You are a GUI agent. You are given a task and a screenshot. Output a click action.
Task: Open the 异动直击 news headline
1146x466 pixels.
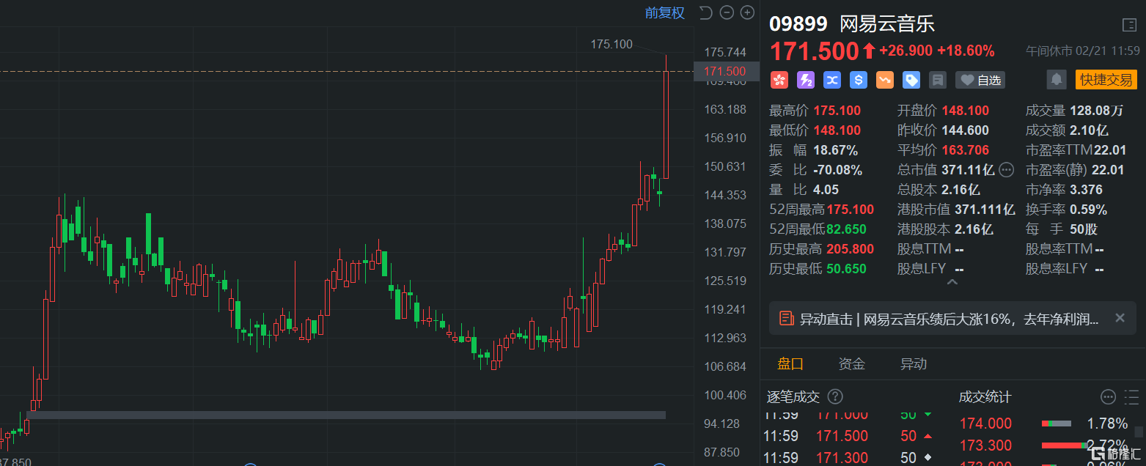[949, 319]
